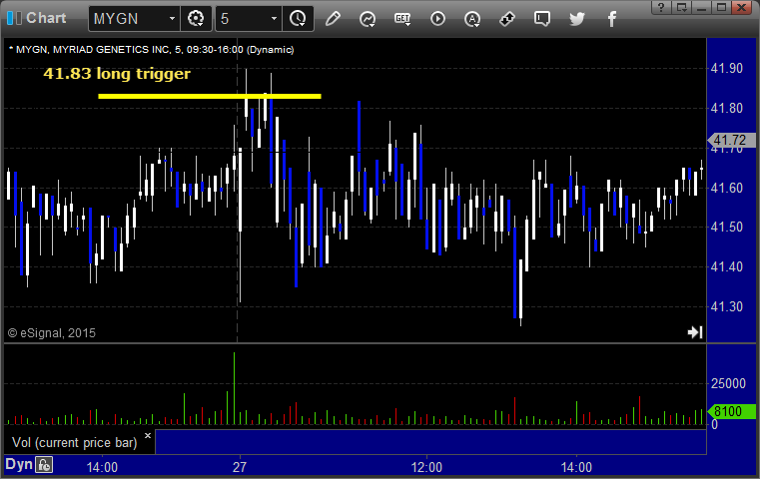Image resolution: width=760 pixels, height=479 pixels.
Task: Start bar replay play icon
Action: point(437,19)
